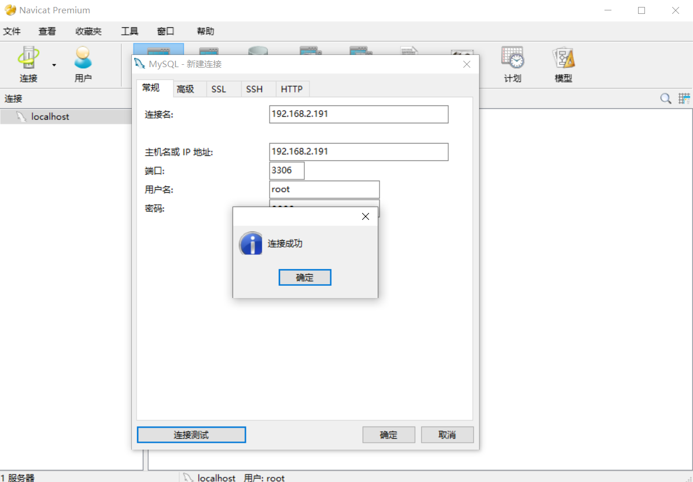The width and height of the screenshot is (693, 482).
Task: Confirm 确定 in the 连接成功 message box
Action: [x=304, y=277]
